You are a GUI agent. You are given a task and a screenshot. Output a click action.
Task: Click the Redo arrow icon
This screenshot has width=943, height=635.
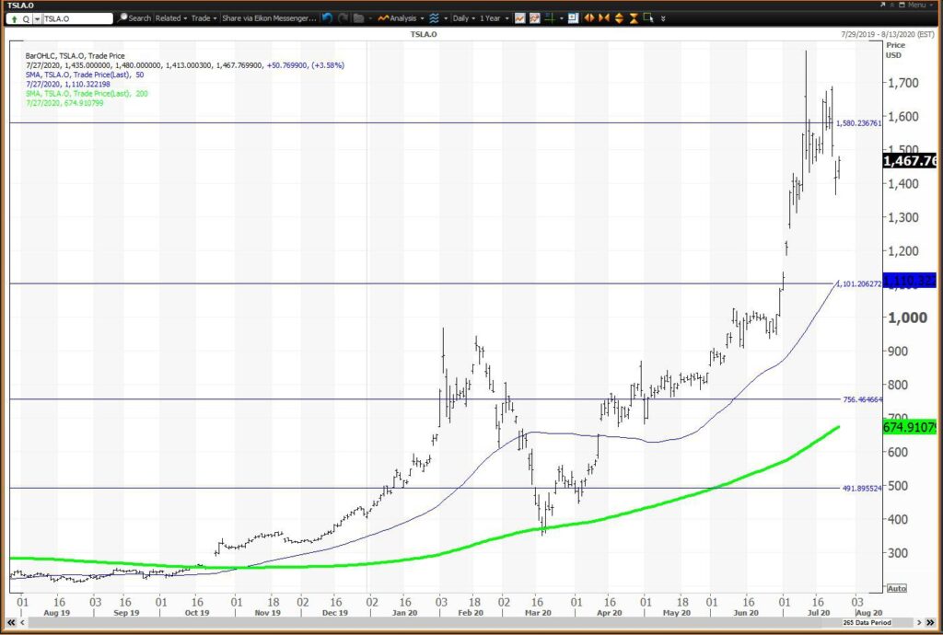point(343,18)
